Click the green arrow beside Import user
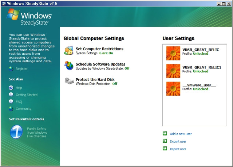233x167 pixels. tap(165, 149)
